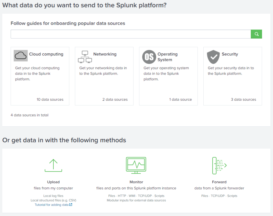Open the Operating System card title

point(167,57)
